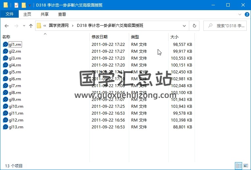
Task: Sort files by 修改日期 column header
Action: (x=100, y=37)
